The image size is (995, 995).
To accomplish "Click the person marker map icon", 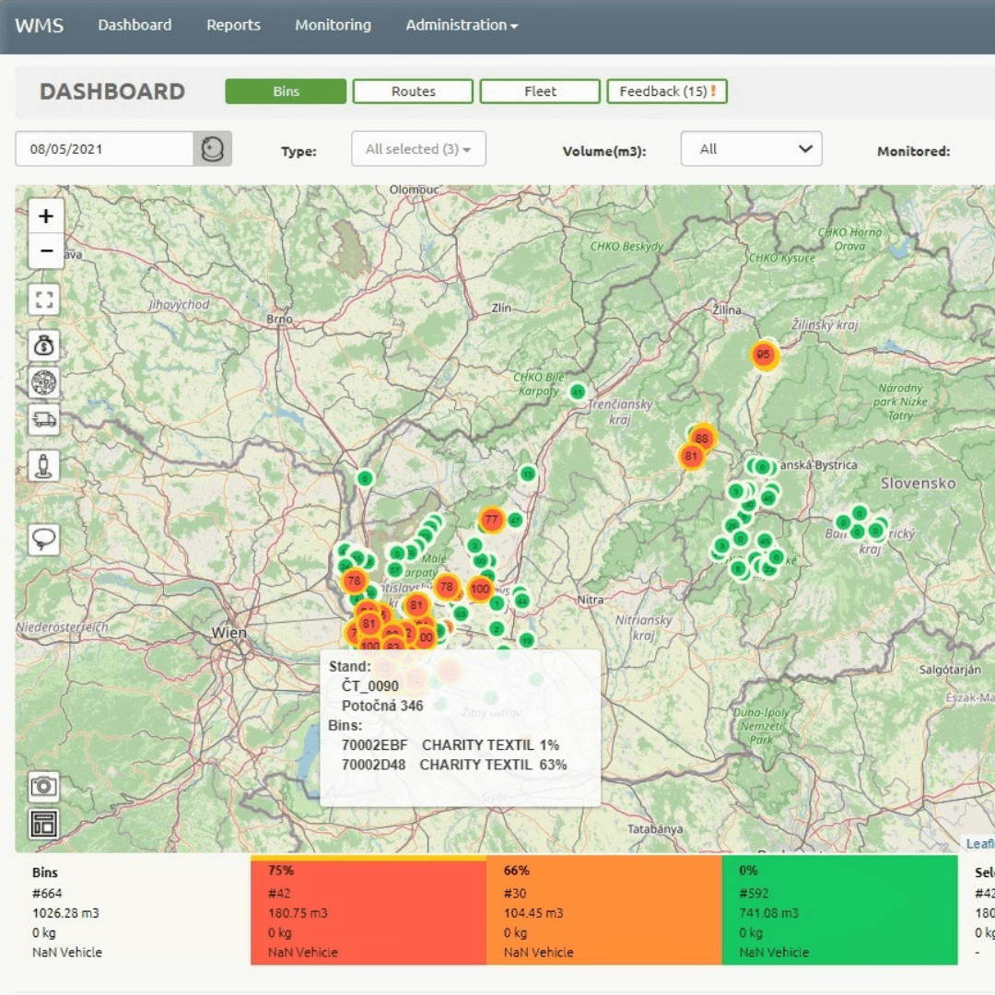I will point(44,465).
